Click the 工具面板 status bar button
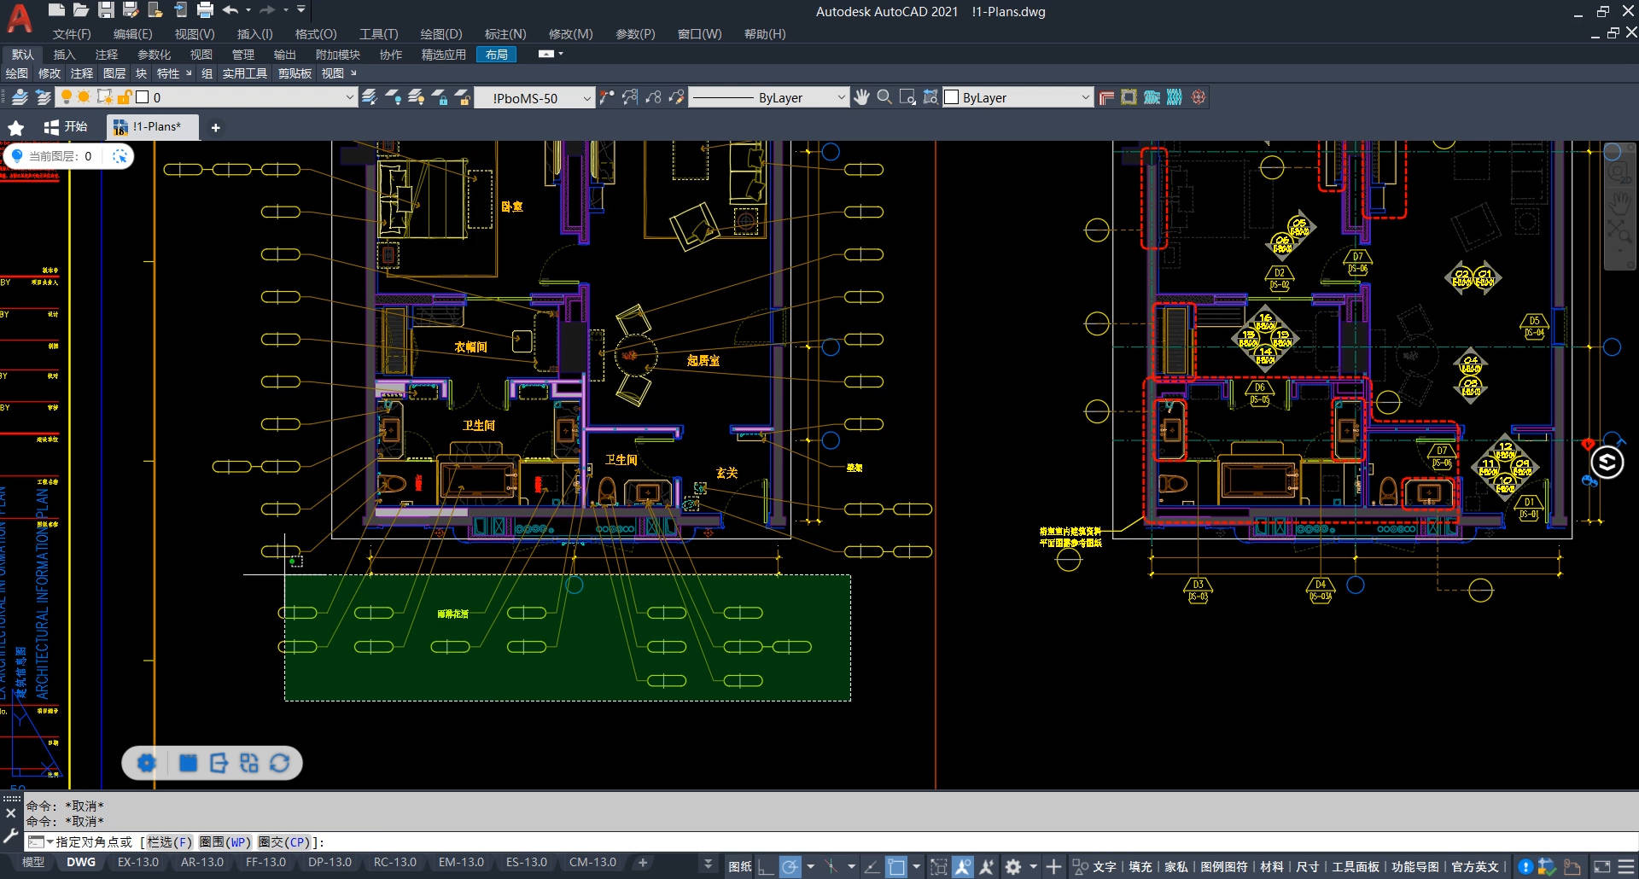 tap(1356, 867)
